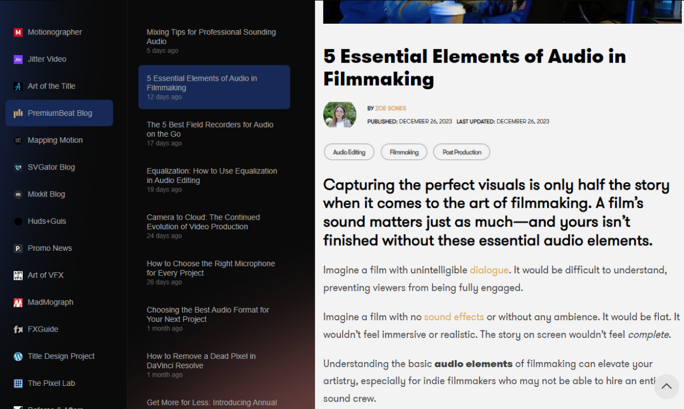Open article The 5 Best Field Recorders
Viewport: 684px width, 409px height.
coord(214,133)
